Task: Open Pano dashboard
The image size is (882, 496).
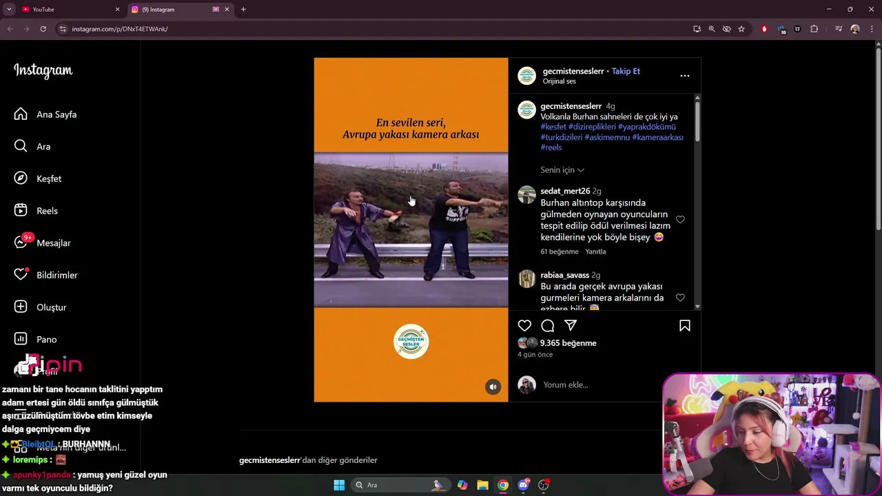Action: click(36, 339)
